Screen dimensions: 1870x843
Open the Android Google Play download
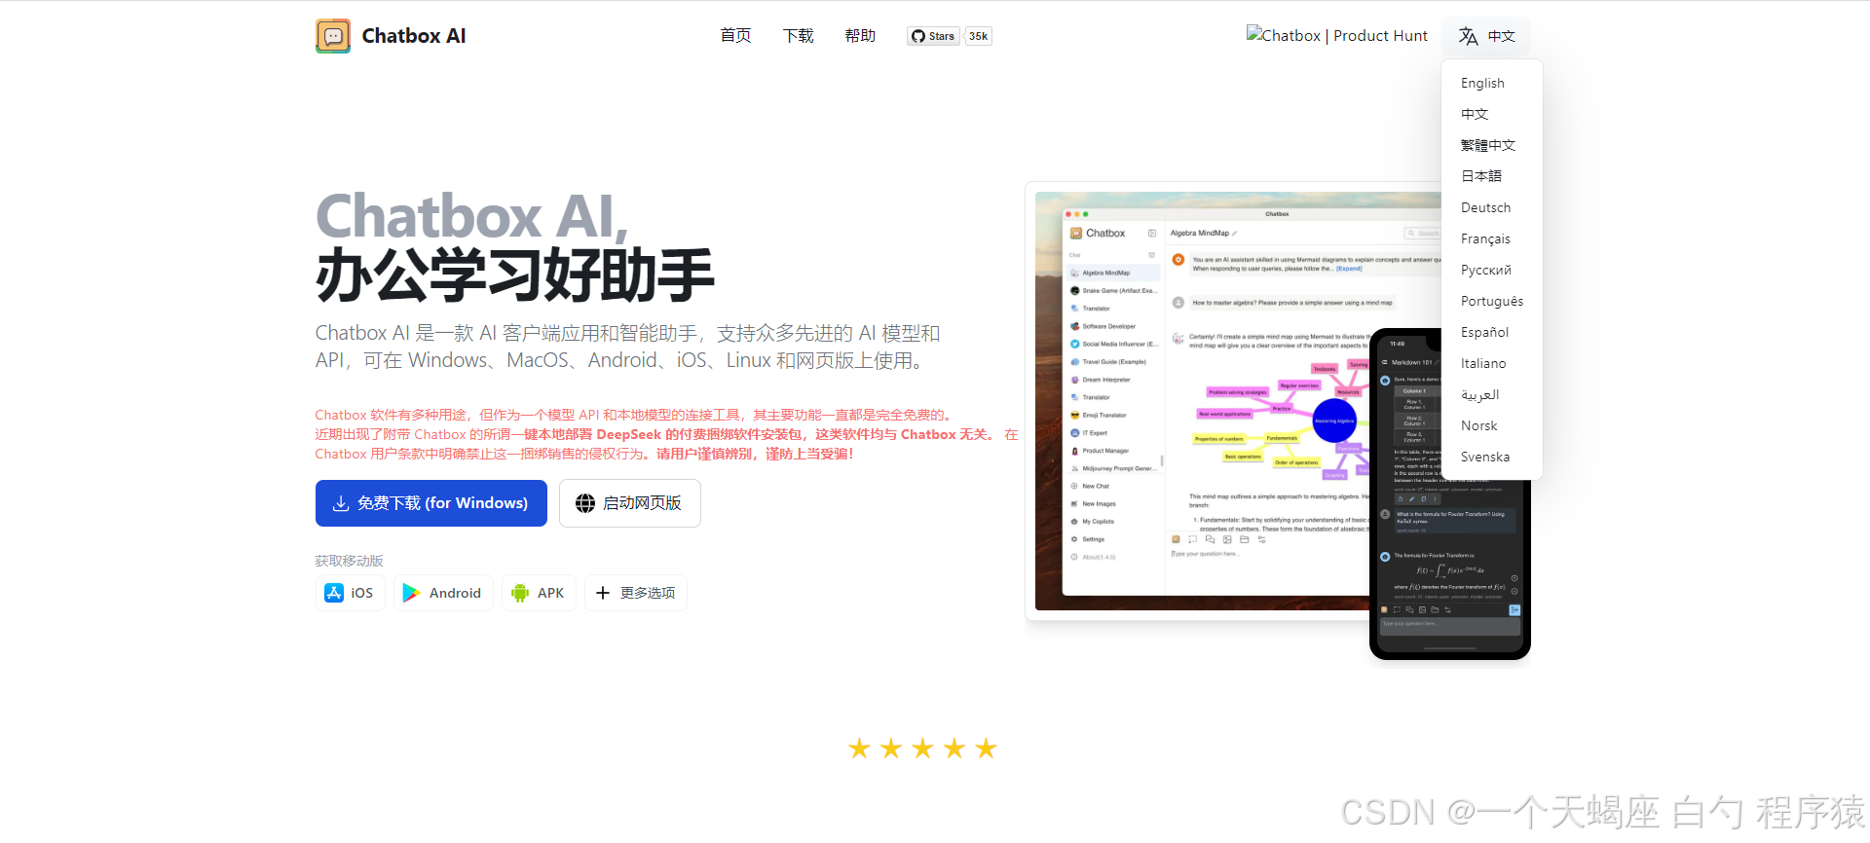click(x=443, y=593)
